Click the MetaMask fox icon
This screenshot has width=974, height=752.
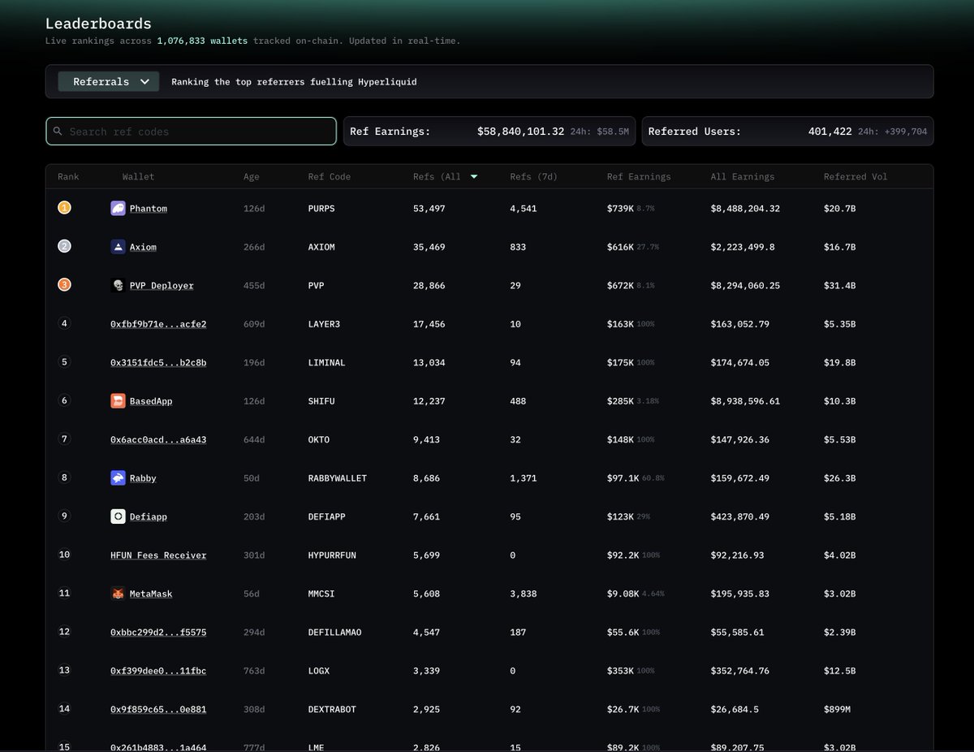click(x=118, y=594)
